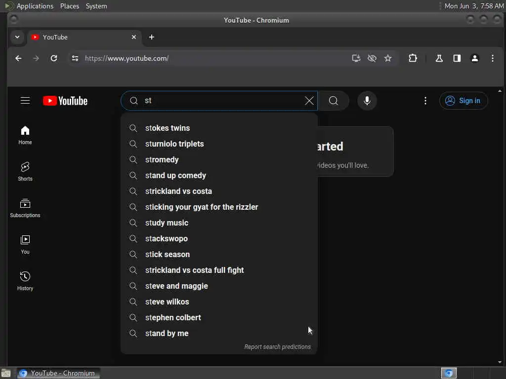Click the clock showing Mon Jun 3
The width and height of the screenshot is (506, 379).
tap(474, 6)
